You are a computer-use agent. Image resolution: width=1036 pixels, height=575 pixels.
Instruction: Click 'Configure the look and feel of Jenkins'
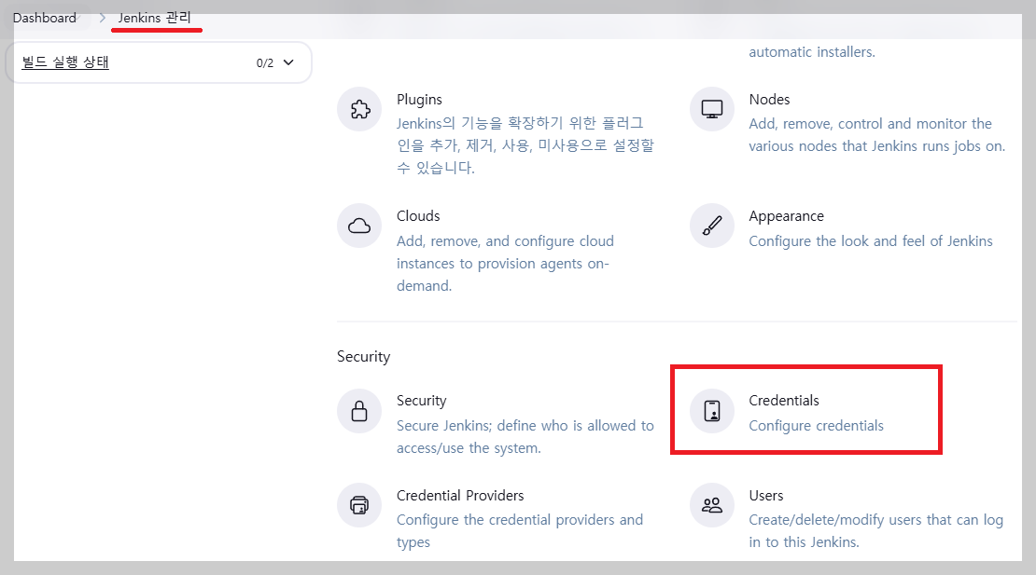coord(871,241)
